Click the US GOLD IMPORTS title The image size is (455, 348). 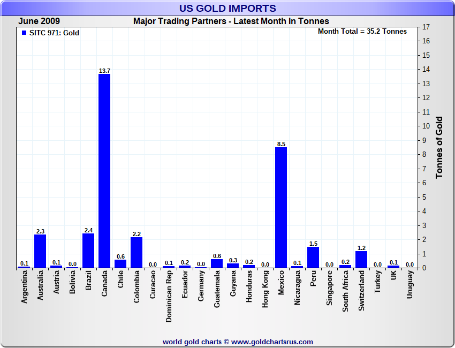tap(227, 9)
